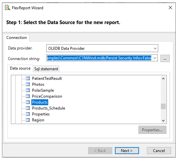178x159 pixels.
Task: Expand the Connection string dropdown arrow
Action: coord(155,58)
